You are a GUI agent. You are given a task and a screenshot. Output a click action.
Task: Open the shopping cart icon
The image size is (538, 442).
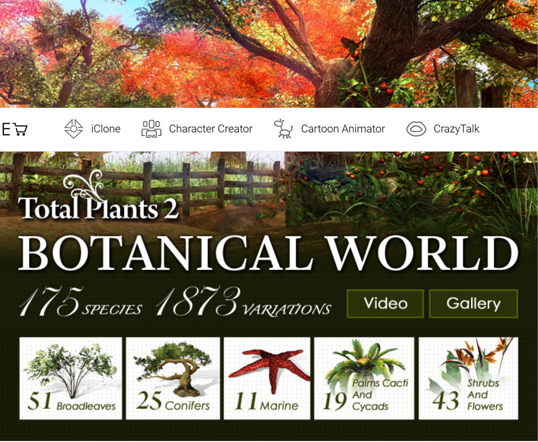[20, 130]
